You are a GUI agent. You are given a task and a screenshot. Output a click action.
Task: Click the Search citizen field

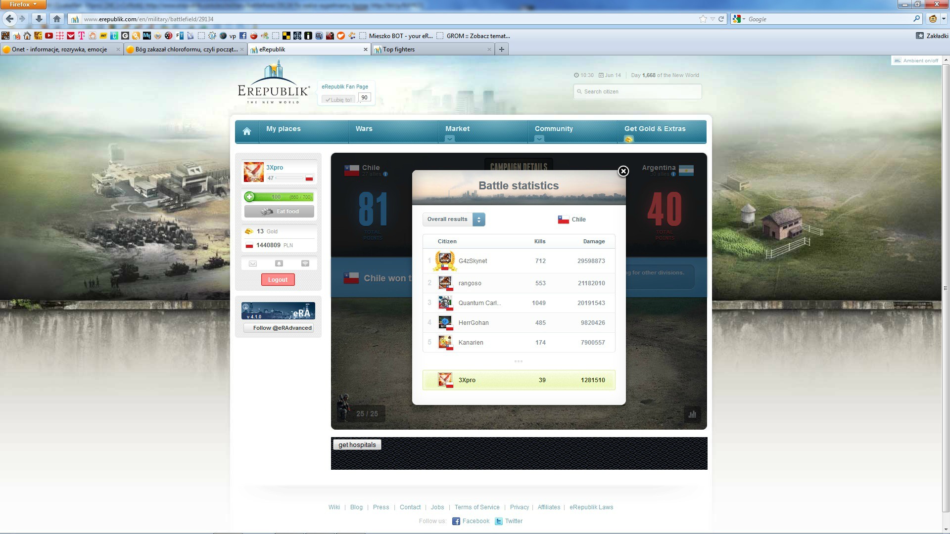pos(637,91)
